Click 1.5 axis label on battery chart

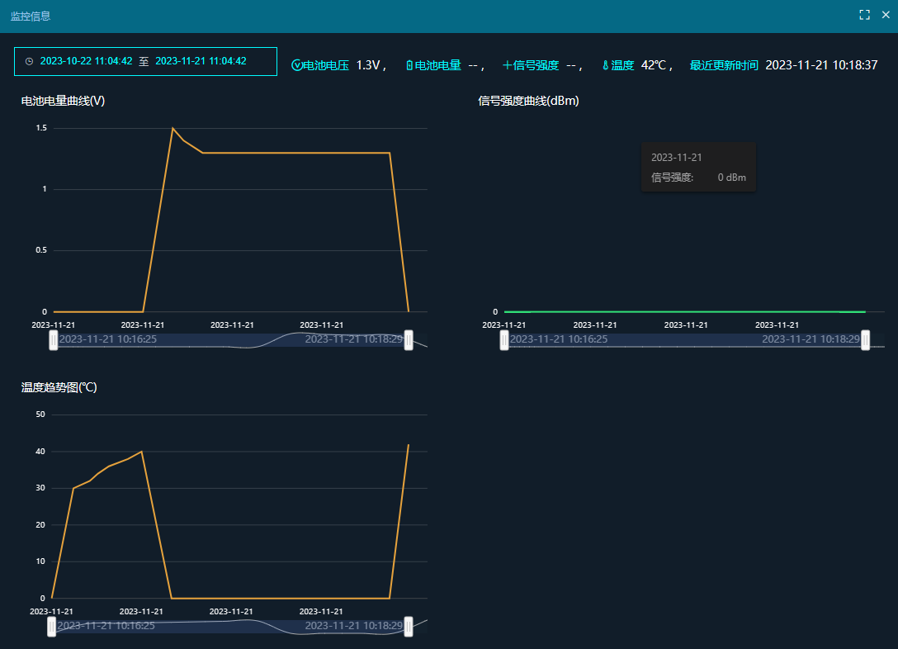pyautogui.click(x=41, y=128)
